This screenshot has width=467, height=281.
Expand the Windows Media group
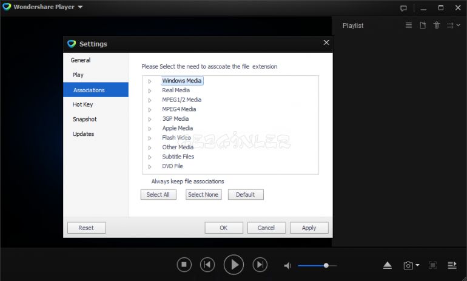point(150,81)
